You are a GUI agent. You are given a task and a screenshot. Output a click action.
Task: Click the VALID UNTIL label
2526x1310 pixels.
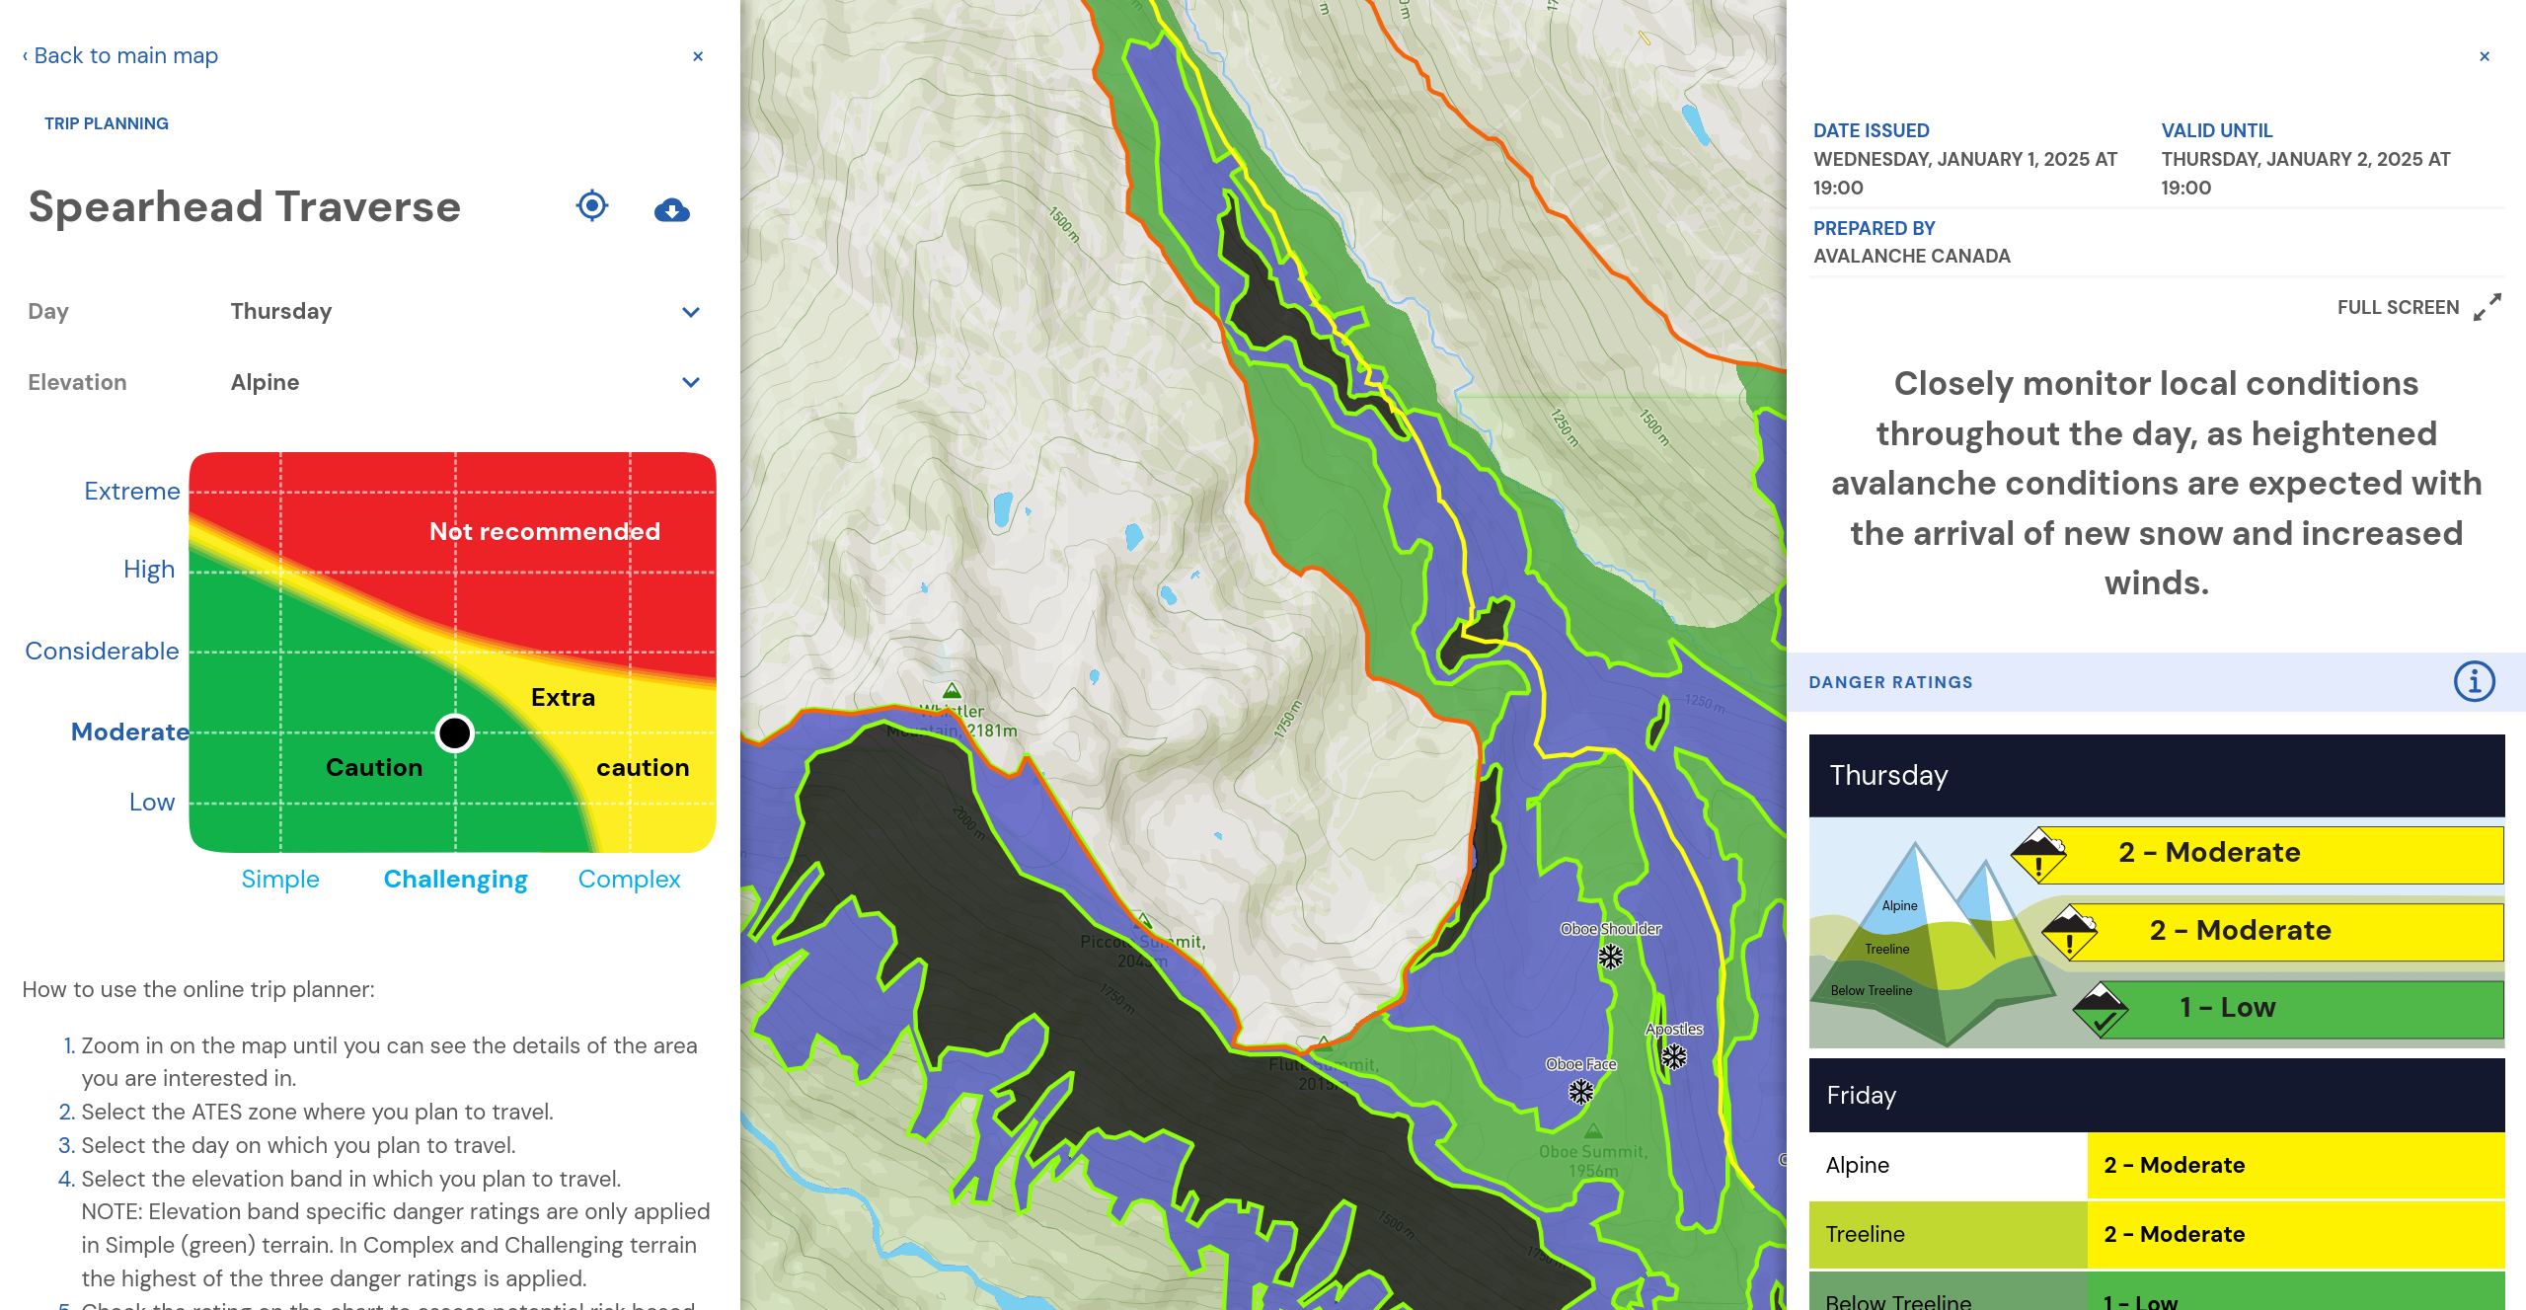2216,130
